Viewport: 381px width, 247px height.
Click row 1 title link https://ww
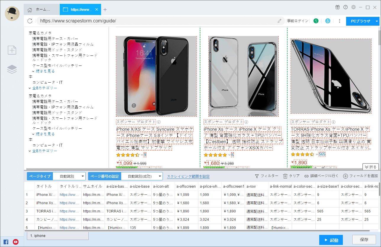[x=69, y=195]
